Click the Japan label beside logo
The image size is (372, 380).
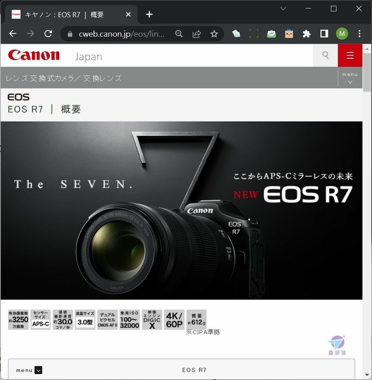click(x=88, y=57)
